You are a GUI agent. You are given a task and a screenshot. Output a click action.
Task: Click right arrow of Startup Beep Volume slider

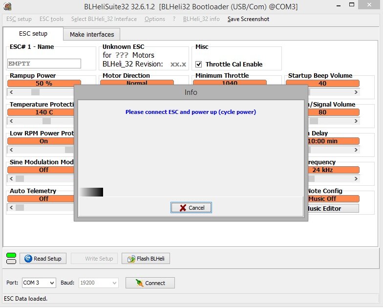tap(356, 92)
